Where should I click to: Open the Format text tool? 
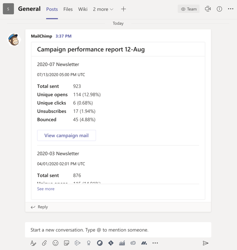(33, 243)
